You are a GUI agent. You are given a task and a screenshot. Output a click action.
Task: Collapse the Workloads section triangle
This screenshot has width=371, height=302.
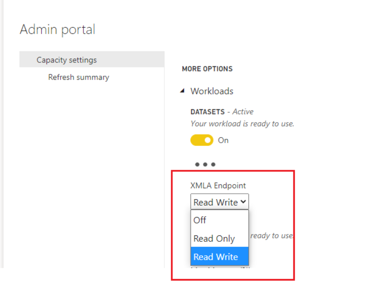coord(182,91)
